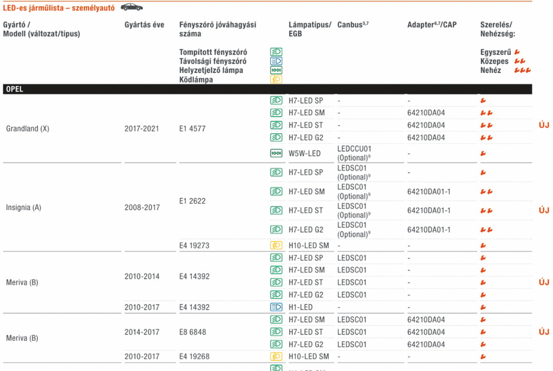Click the 'Canbus' column header
Screen dimensions: 553x371
353,25
